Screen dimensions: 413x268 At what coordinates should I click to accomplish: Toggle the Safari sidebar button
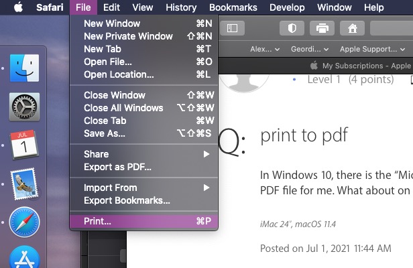[x=232, y=28]
